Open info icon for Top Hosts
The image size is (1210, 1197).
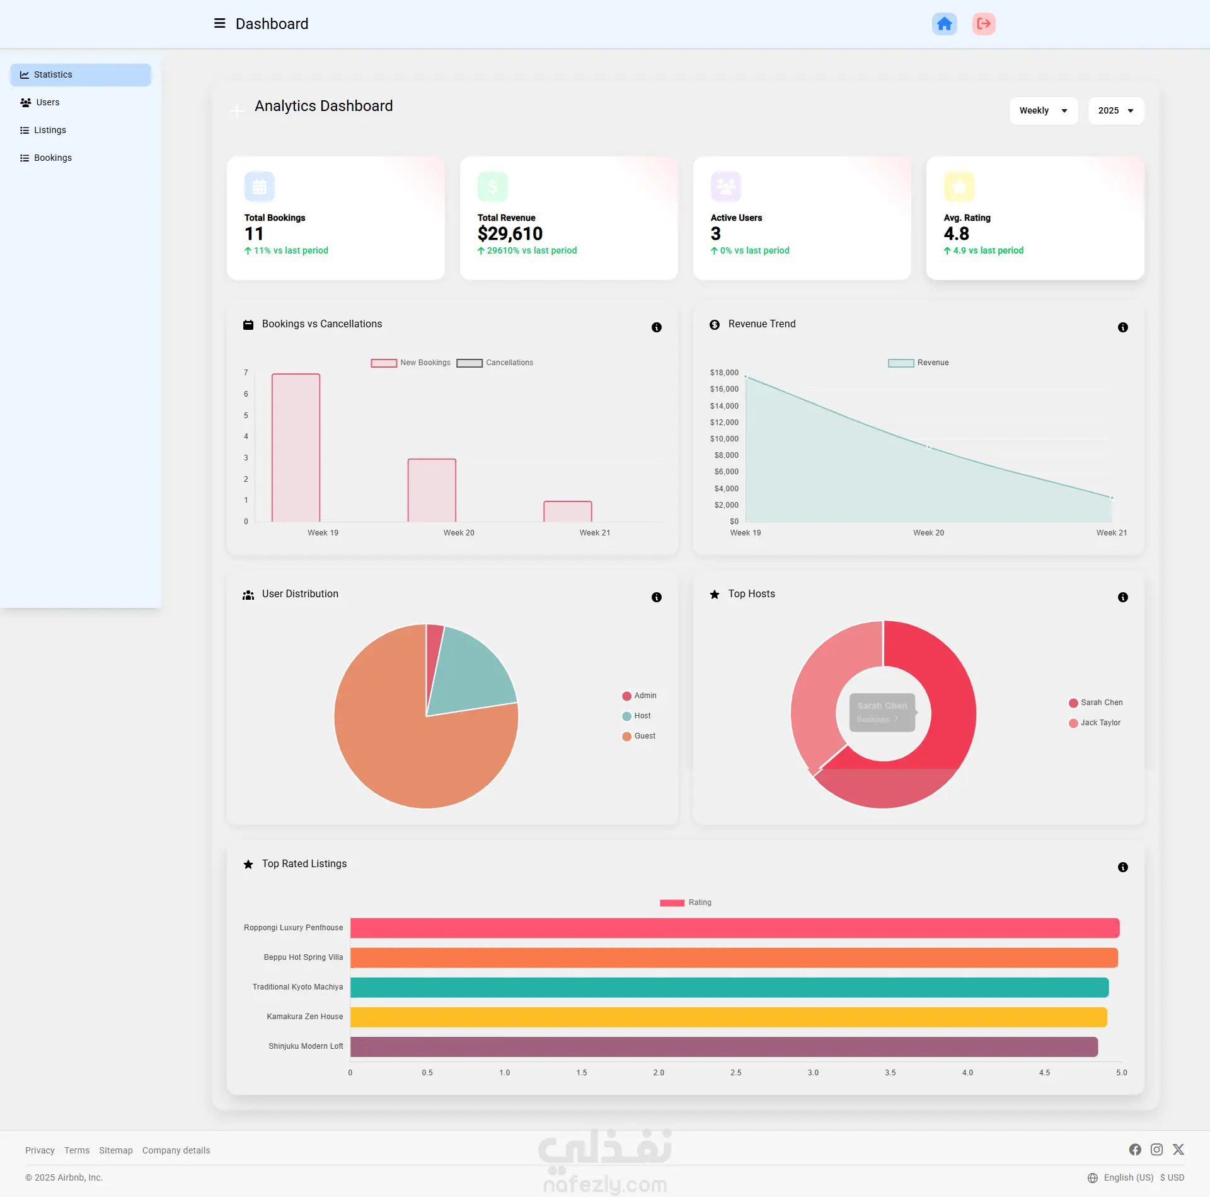(1122, 597)
